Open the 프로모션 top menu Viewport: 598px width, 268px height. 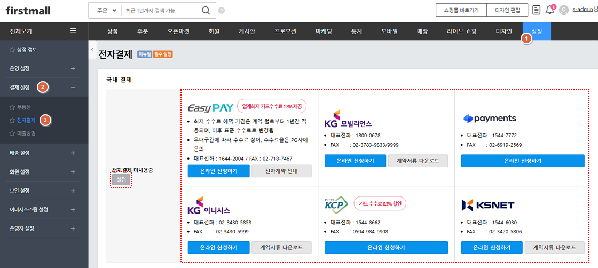[x=285, y=31]
